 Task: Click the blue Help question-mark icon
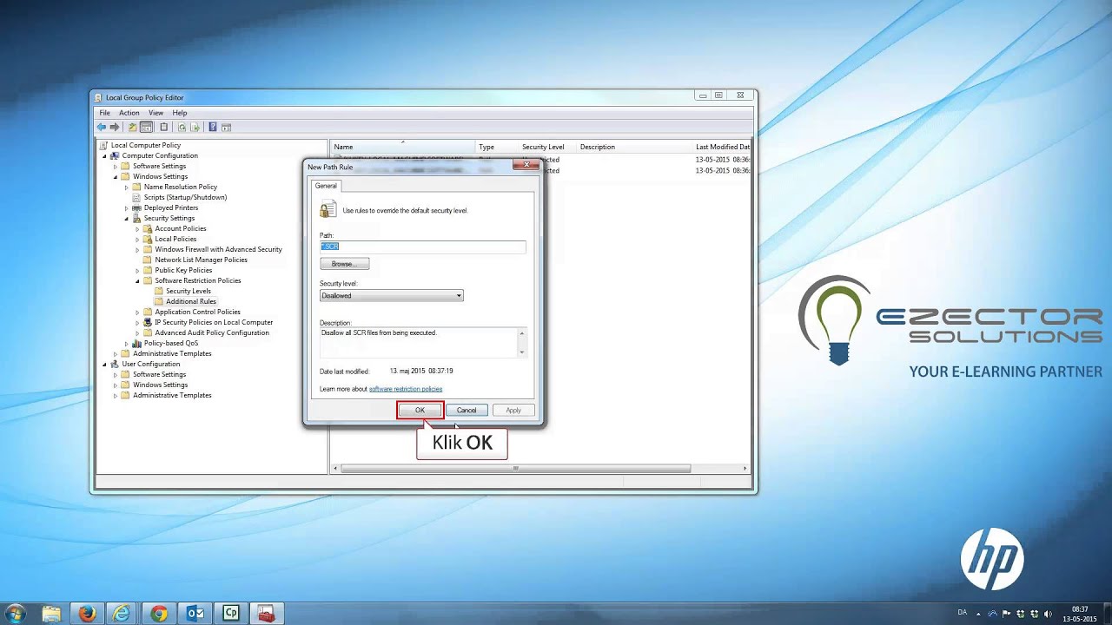[x=212, y=128]
